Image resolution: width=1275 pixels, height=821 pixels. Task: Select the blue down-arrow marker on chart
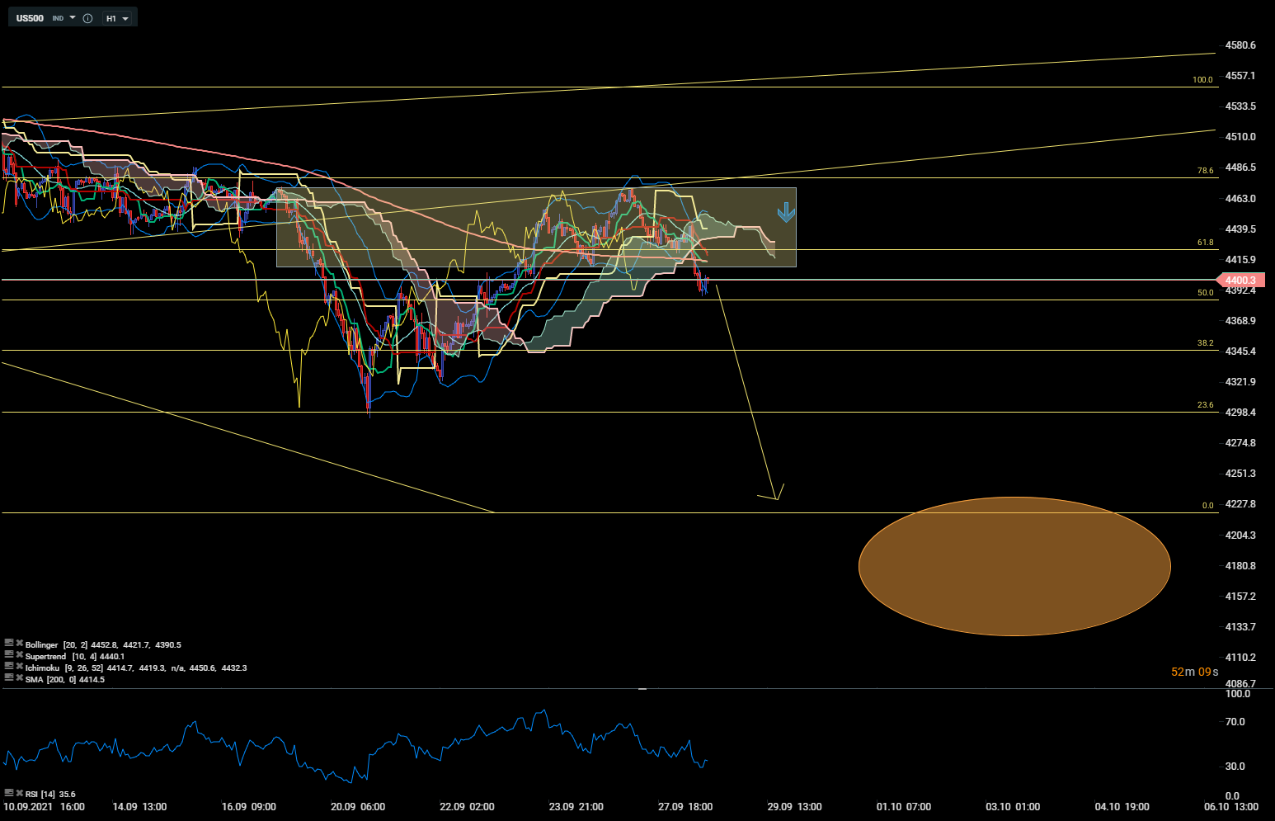786,213
